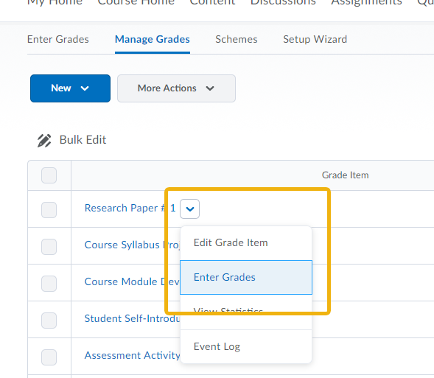Check the Course Syllabus row checkbox
This screenshot has height=378, width=434.
(x=49, y=247)
